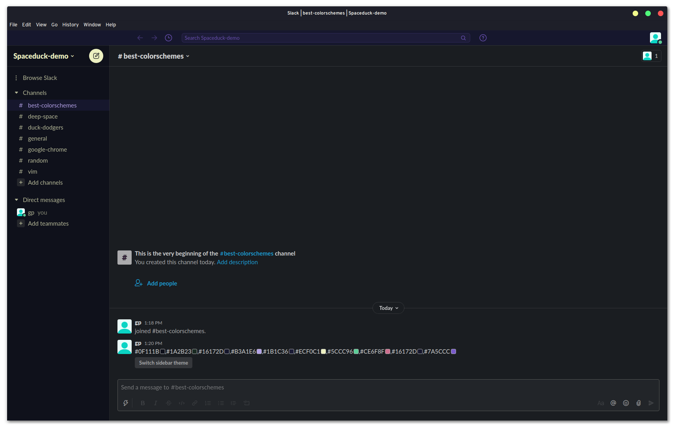The image size is (676, 430).
Task: Click the plus icon beside Add teammates
Action: point(21,223)
